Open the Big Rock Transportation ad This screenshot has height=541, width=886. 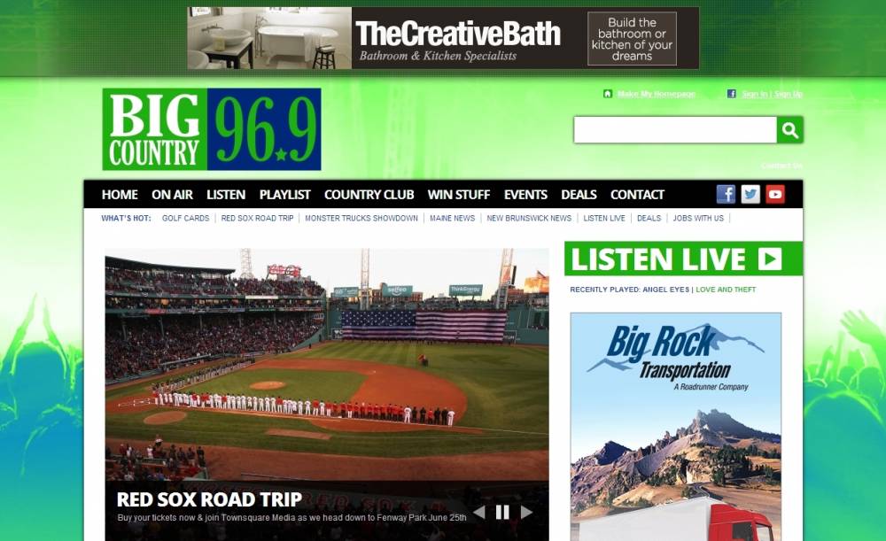point(676,427)
